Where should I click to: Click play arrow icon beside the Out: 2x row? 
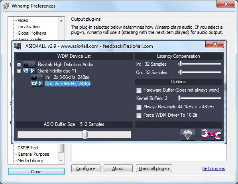[40, 83]
